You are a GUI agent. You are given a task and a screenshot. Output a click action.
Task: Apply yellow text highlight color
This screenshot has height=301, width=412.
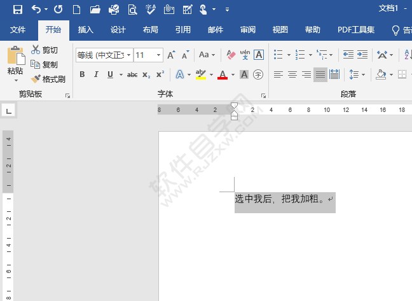coord(201,74)
